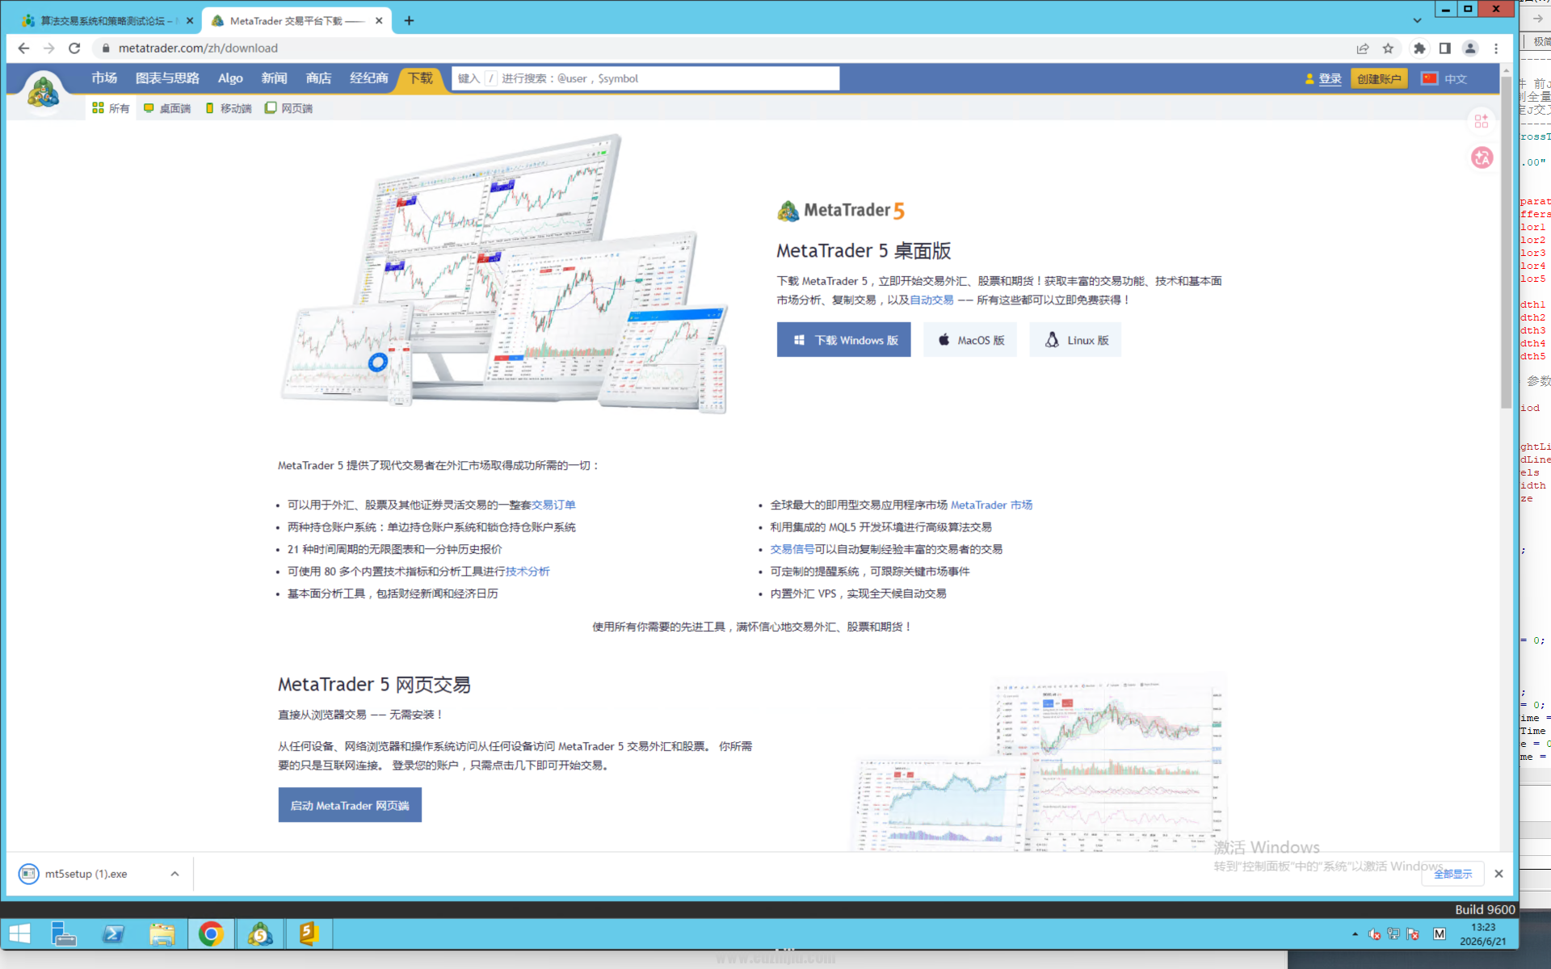Image resolution: width=1551 pixels, height=969 pixels.
Task: Open the 交易订单 link
Action: click(x=553, y=505)
